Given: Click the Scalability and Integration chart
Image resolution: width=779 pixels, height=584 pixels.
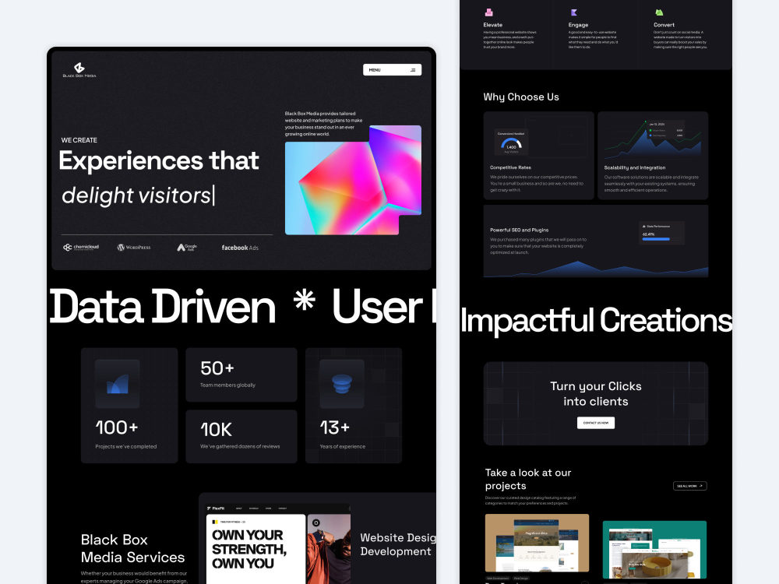Looking at the screenshot, I should coord(653,139).
